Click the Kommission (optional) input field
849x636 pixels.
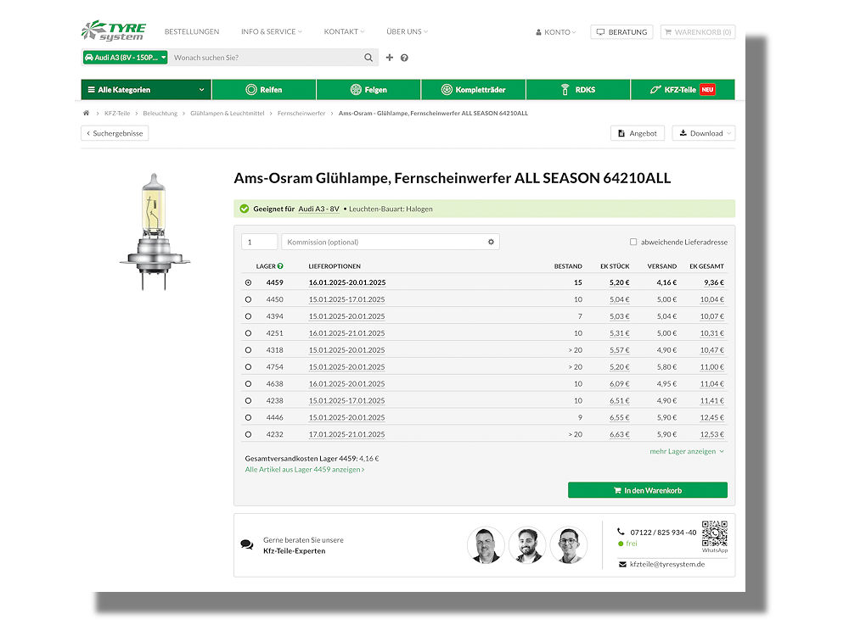pyautogui.click(x=390, y=242)
